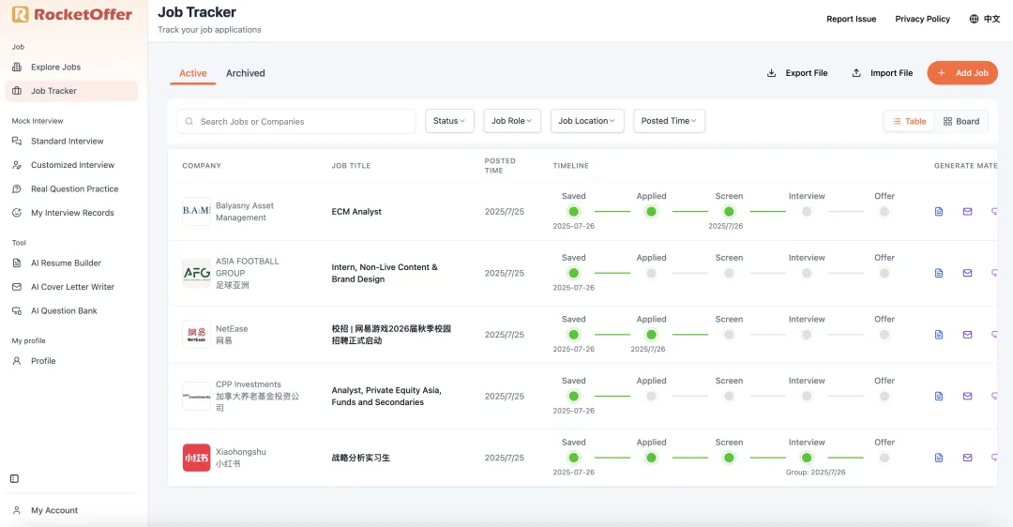Image resolution: width=1013 pixels, height=527 pixels.
Task: Click mail icon in Xiaohongshu row
Action: (967, 458)
